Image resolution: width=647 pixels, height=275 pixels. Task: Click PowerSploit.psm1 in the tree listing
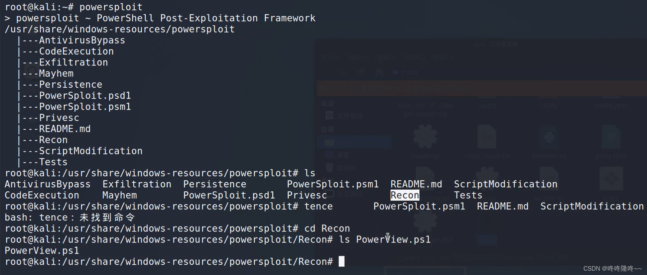coord(85,107)
